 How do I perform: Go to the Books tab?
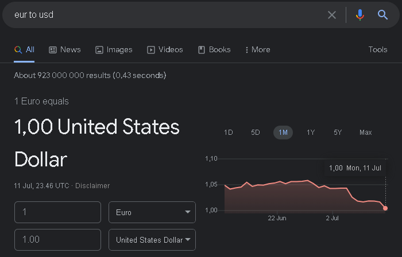pos(214,50)
